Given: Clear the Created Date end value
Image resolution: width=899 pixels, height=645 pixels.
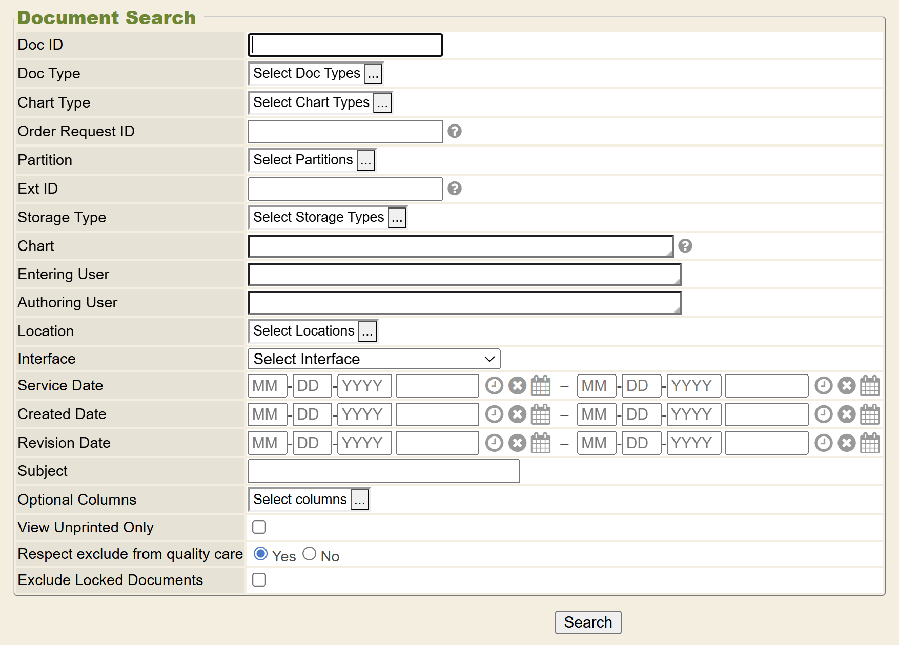Looking at the screenshot, I should [846, 414].
